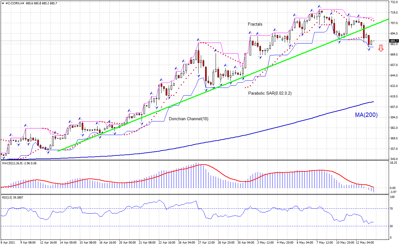Select the Fractals text label
This screenshot has width=401, height=246.
(255, 24)
